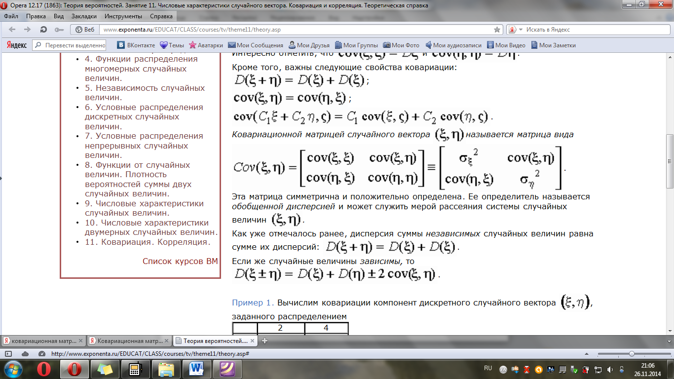674x379 pixels.
Task: Open the Файл menu
Action: (x=10, y=16)
